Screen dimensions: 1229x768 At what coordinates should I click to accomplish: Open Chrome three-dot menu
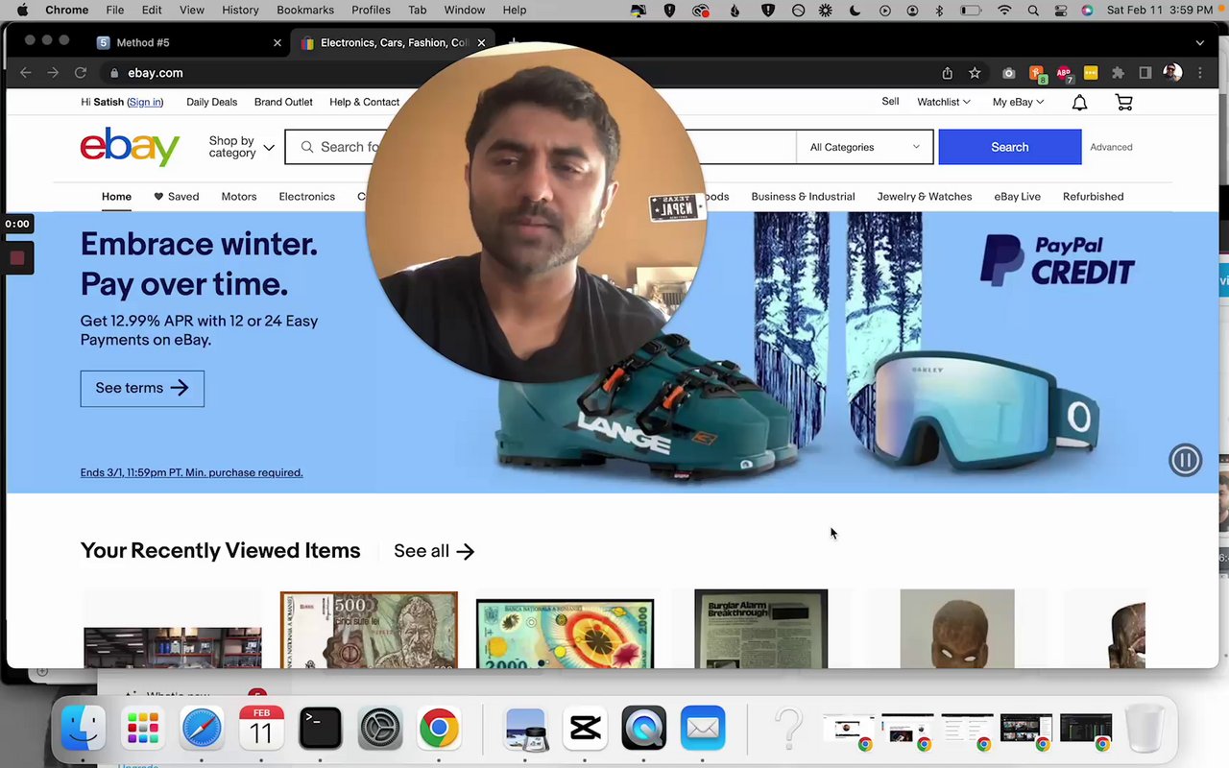click(1200, 73)
